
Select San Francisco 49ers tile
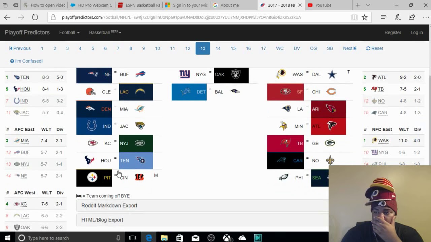286,92
